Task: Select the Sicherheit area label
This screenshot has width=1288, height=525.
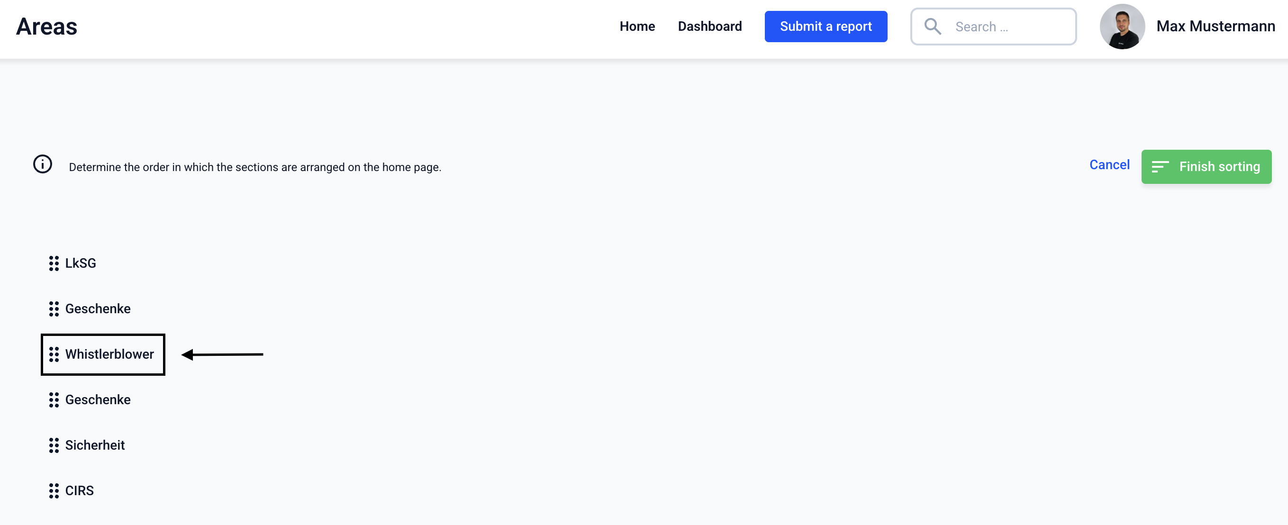Action: (95, 445)
